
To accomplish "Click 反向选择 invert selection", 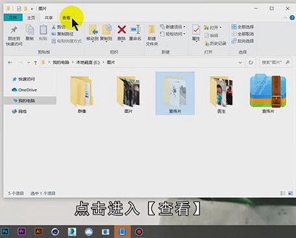I will tap(243, 41).
